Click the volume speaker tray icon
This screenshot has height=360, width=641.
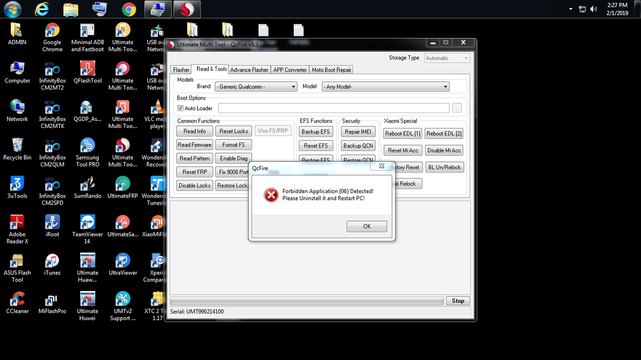click(x=594, y=9)
